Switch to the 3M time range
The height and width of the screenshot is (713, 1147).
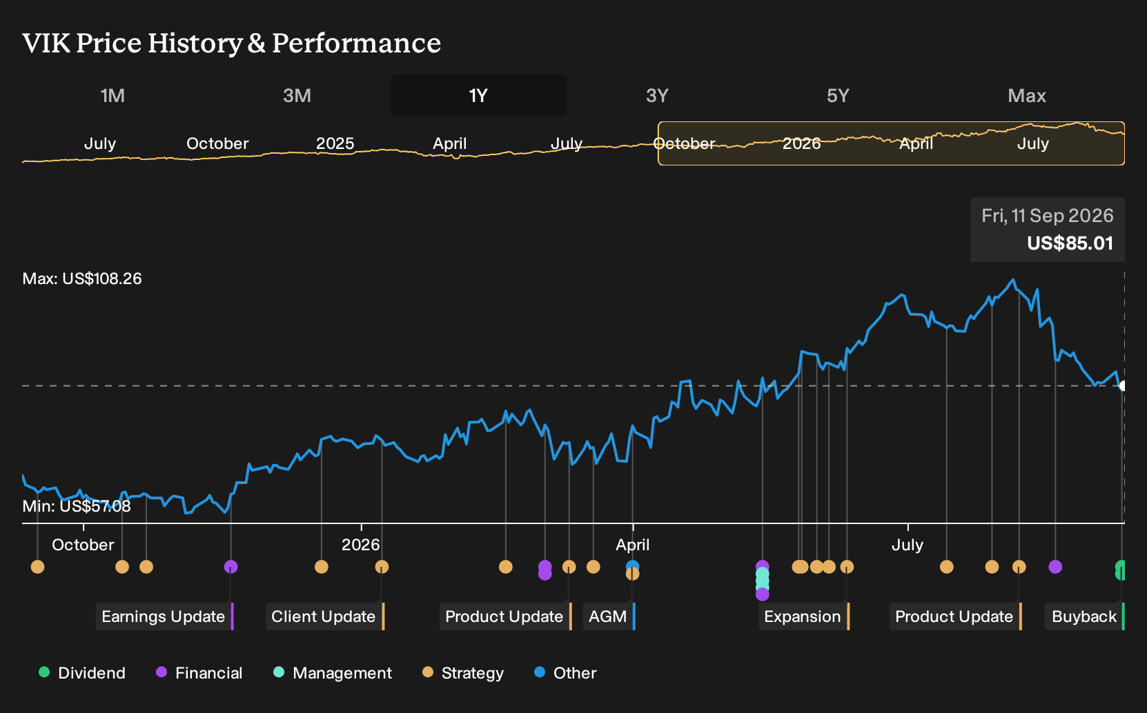[297, 95]
